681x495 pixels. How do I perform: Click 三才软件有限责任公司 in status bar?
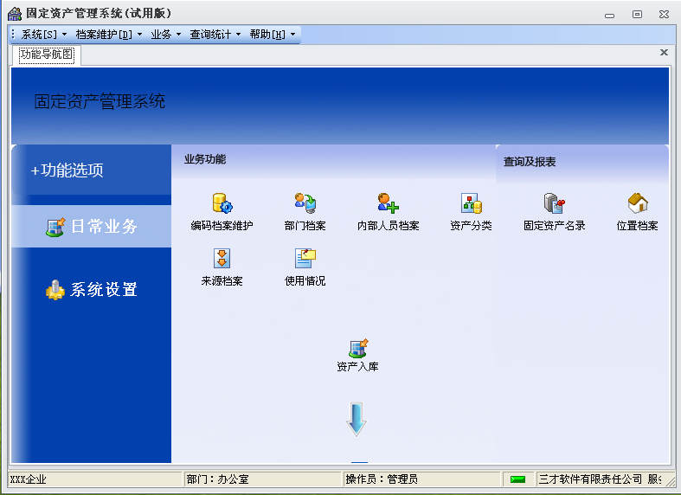point(590,479)
